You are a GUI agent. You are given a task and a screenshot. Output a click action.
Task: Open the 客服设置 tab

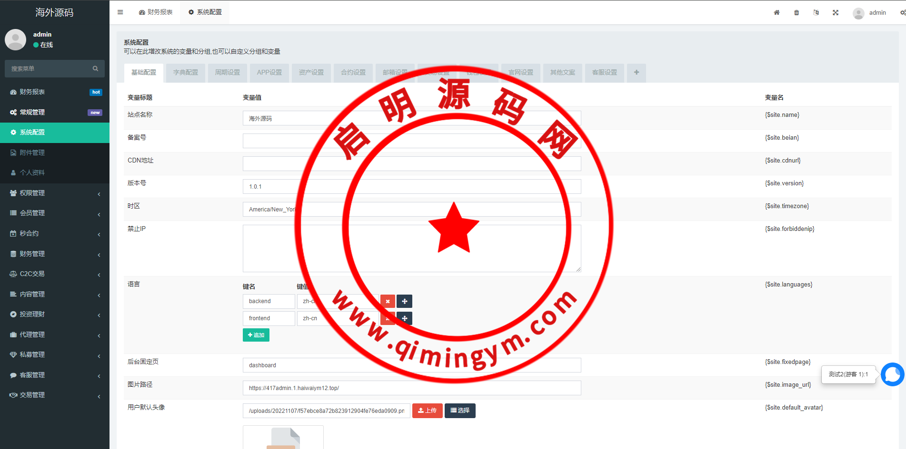[604, 73]
